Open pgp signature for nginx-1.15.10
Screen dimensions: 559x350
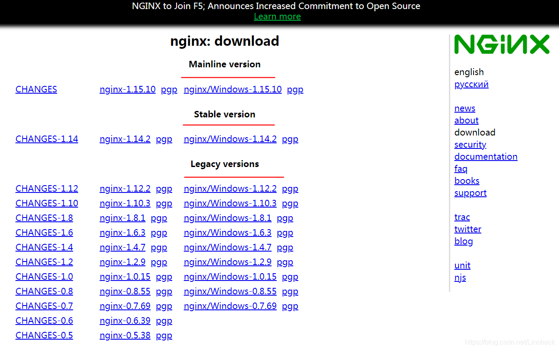(169, 90)
